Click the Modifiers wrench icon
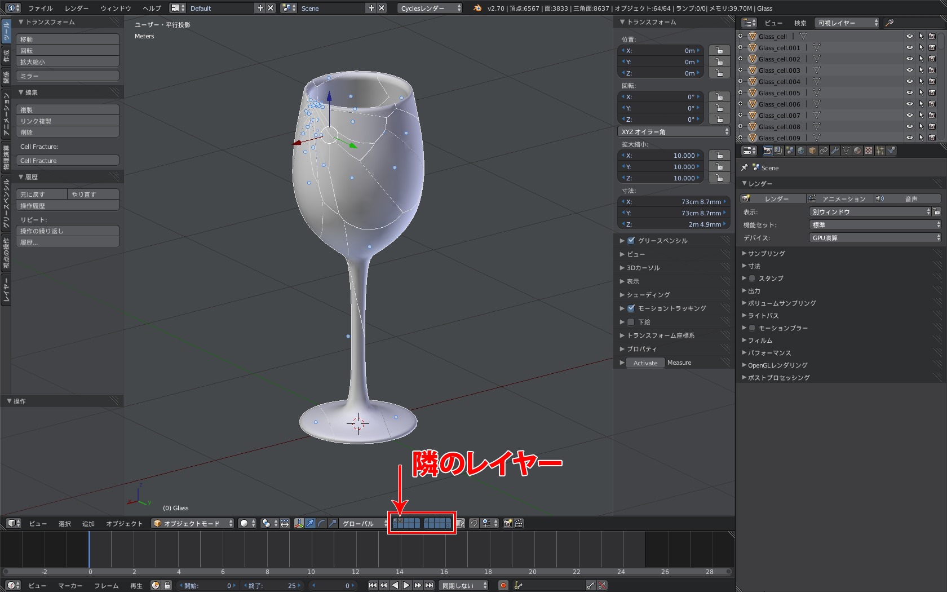947x592 pixels. tap(835, 151)
